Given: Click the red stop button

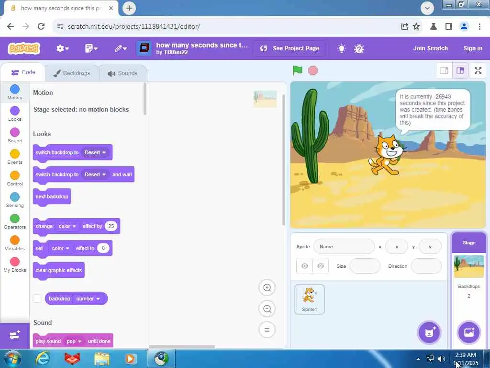Looking at the screenshot, I should point(313,70).
